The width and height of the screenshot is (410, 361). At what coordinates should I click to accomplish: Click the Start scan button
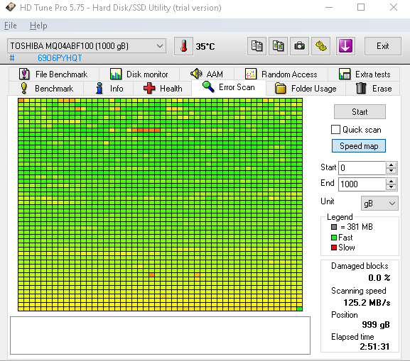pyautogui.click(x=360, y=112)
